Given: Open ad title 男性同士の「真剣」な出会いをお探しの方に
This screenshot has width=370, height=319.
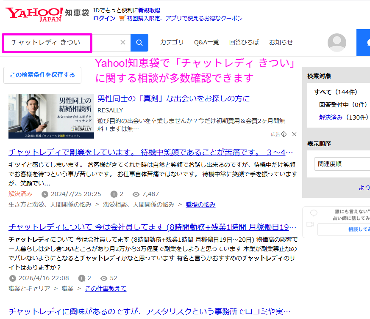Looking at the screenshot, I should pyautogui.click(x=174, y=98).
